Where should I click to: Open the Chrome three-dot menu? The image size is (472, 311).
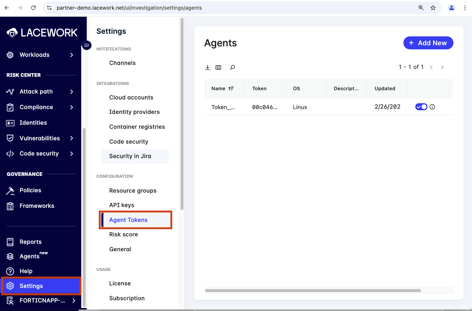[465, 8]
